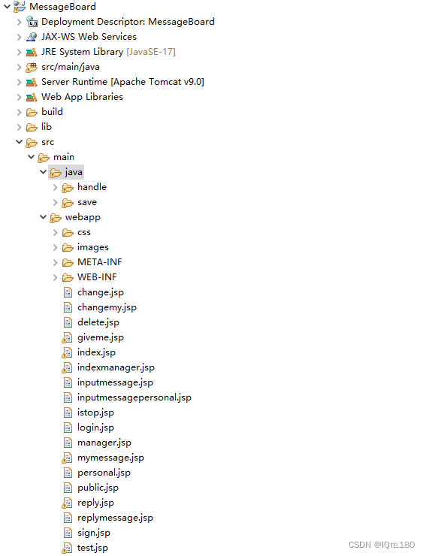
Task: Click the index.jsp warning file icon
Action: pos(67,353)
